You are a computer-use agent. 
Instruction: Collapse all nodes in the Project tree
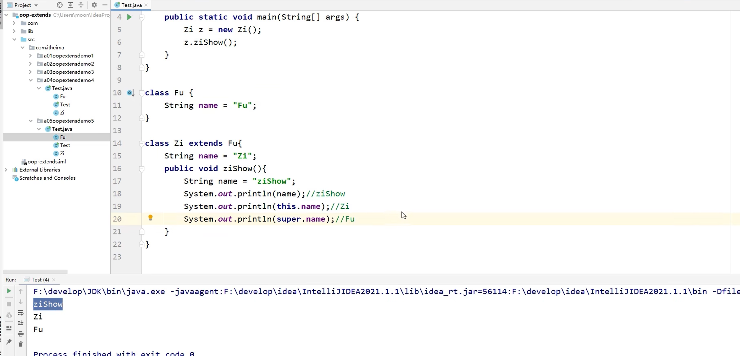pos(81,5)
